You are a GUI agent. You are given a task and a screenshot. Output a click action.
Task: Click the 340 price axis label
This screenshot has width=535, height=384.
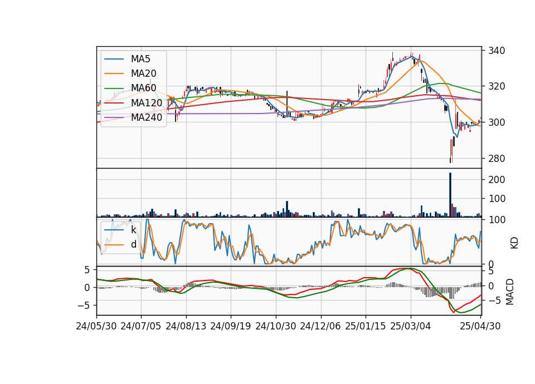pyautogui.click(x=497, y=51)
